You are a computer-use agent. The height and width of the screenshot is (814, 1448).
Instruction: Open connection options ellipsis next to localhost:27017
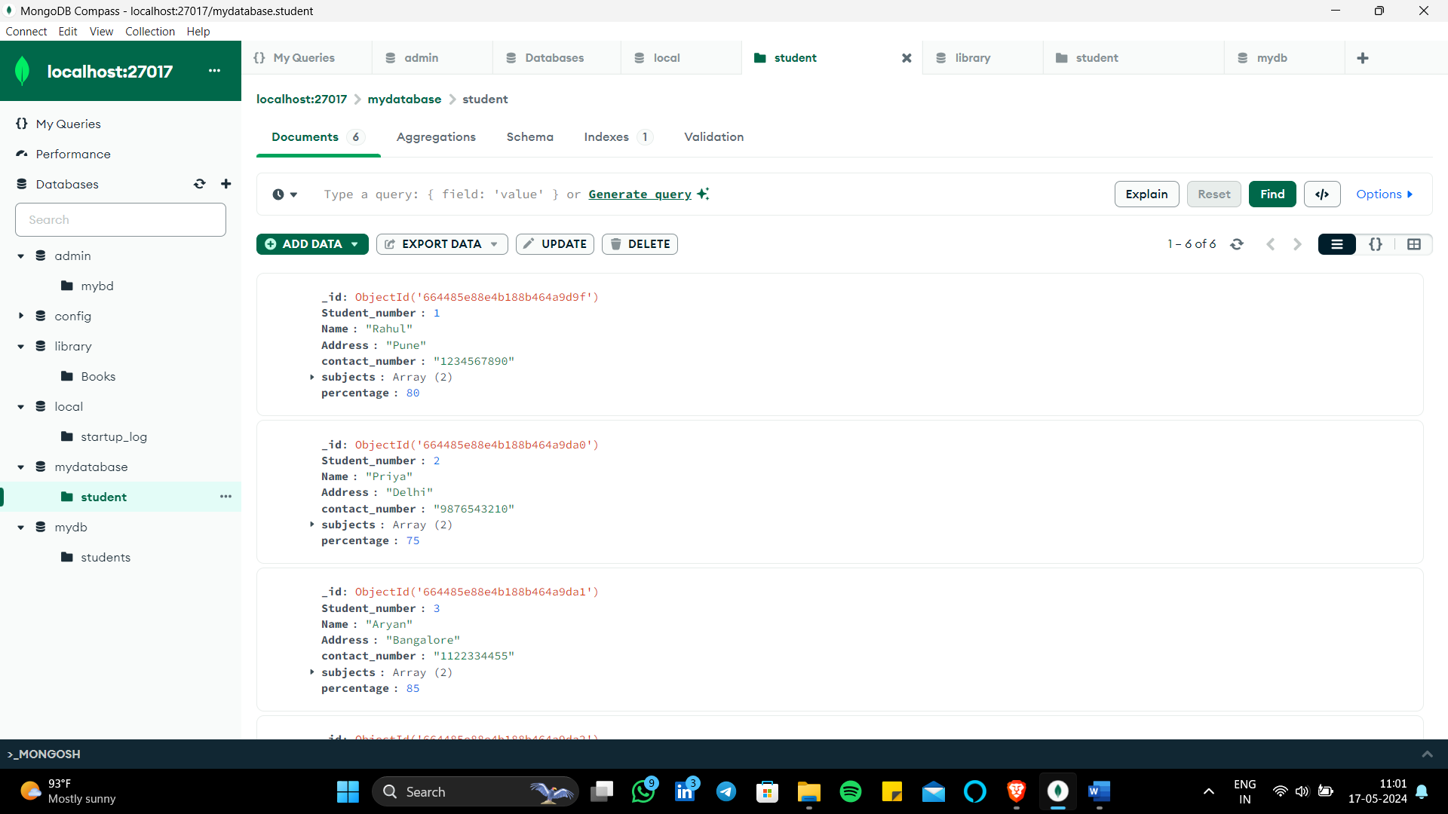214,71
